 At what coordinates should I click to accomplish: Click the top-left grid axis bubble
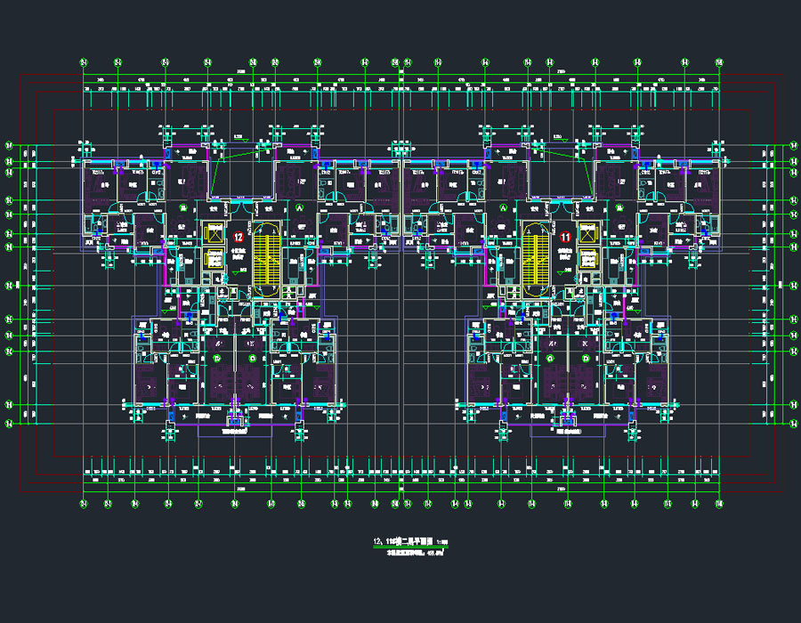pos(84,62)
